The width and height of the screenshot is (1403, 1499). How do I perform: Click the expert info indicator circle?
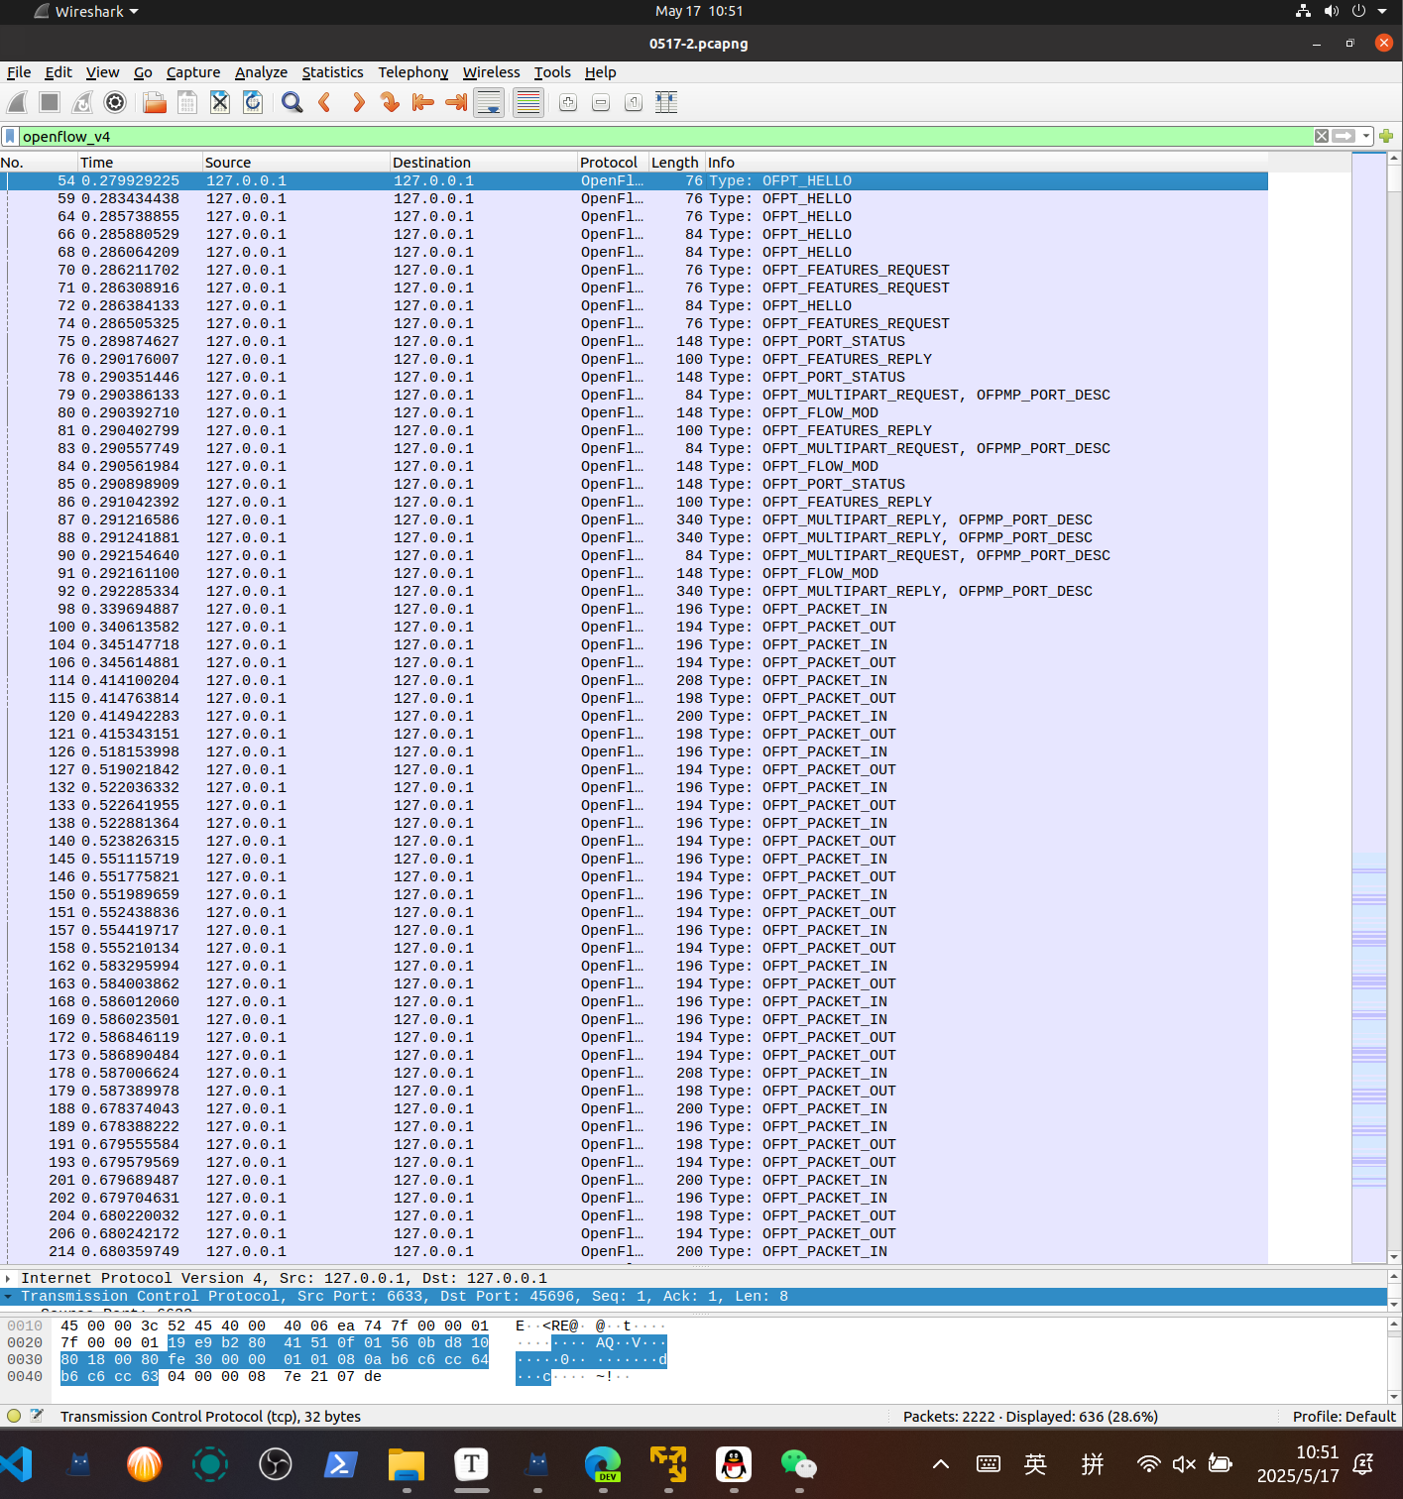[14, 1416]
